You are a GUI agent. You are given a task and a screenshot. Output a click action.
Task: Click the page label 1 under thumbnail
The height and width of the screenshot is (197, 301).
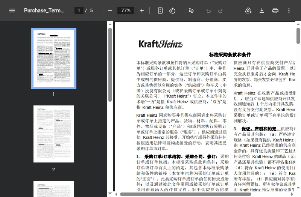pyautogui.click(x=53, y=94)
